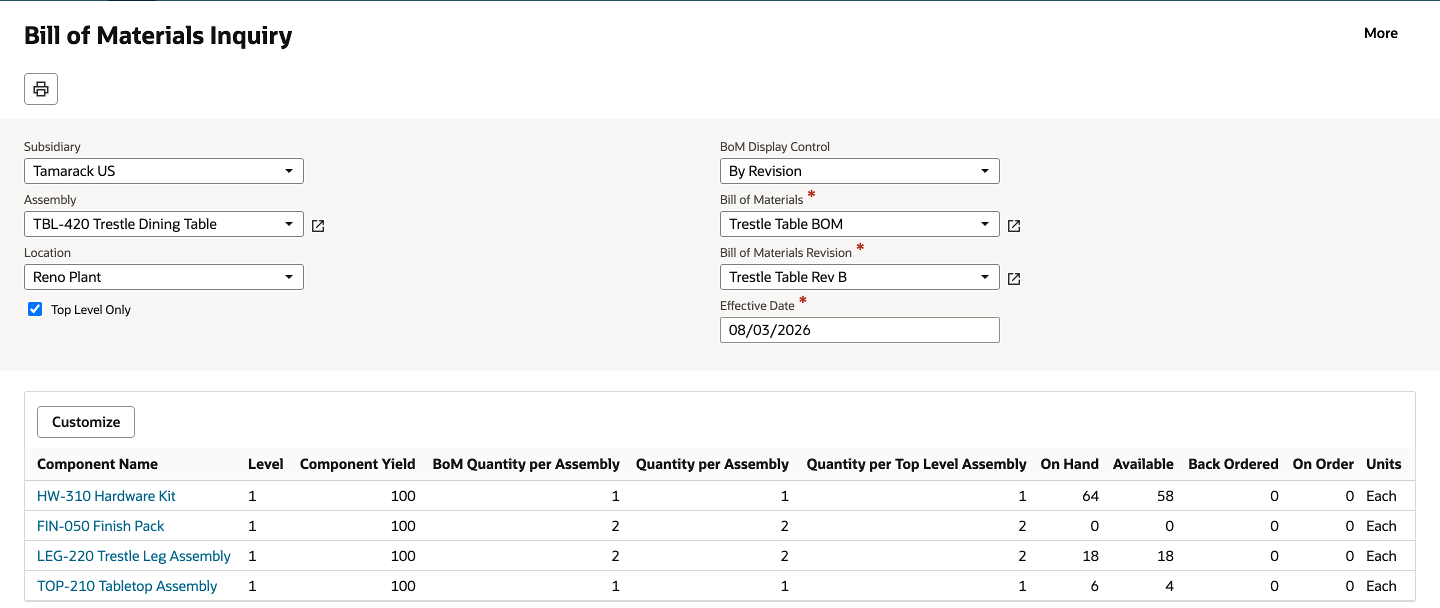Click the On Order column header
The height and width of the screenshot is (608, 1440).
click(1323, 464)
